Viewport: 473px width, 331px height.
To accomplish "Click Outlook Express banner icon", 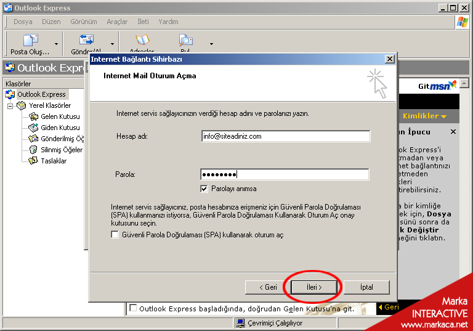I will click(x=10, y=68).
